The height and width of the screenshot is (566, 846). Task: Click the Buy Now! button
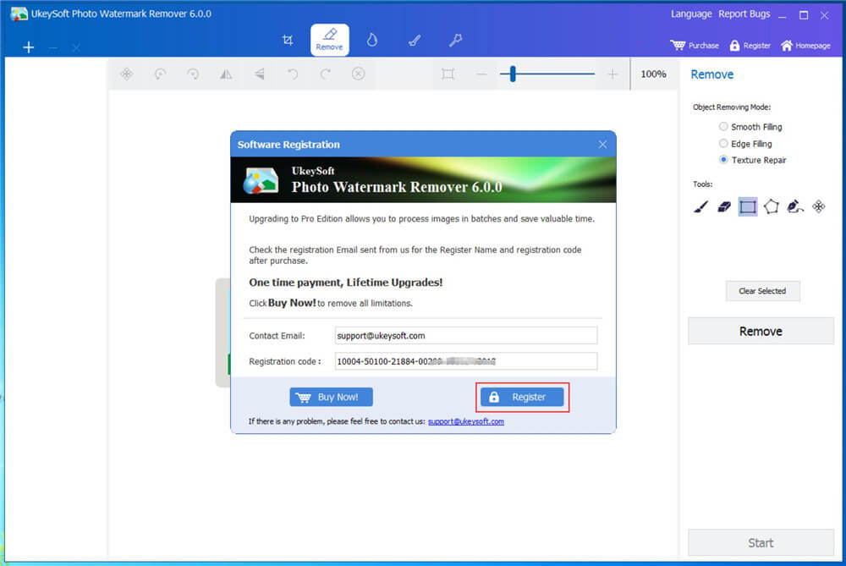tap(331, 397)
